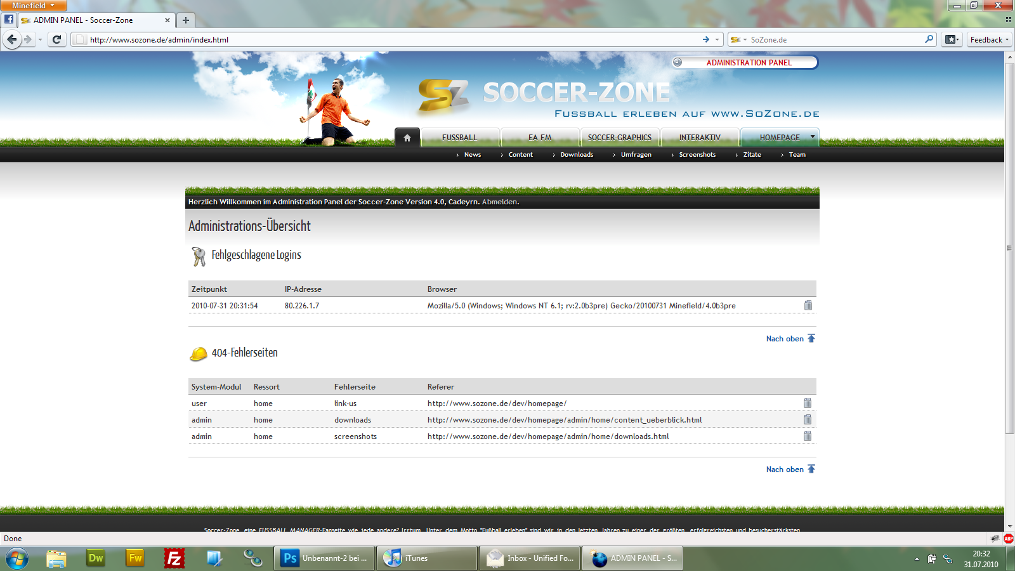The image size is (1015, 571).
Task: Delete the failed login entry via trash icon
Action: pos(808,305)
